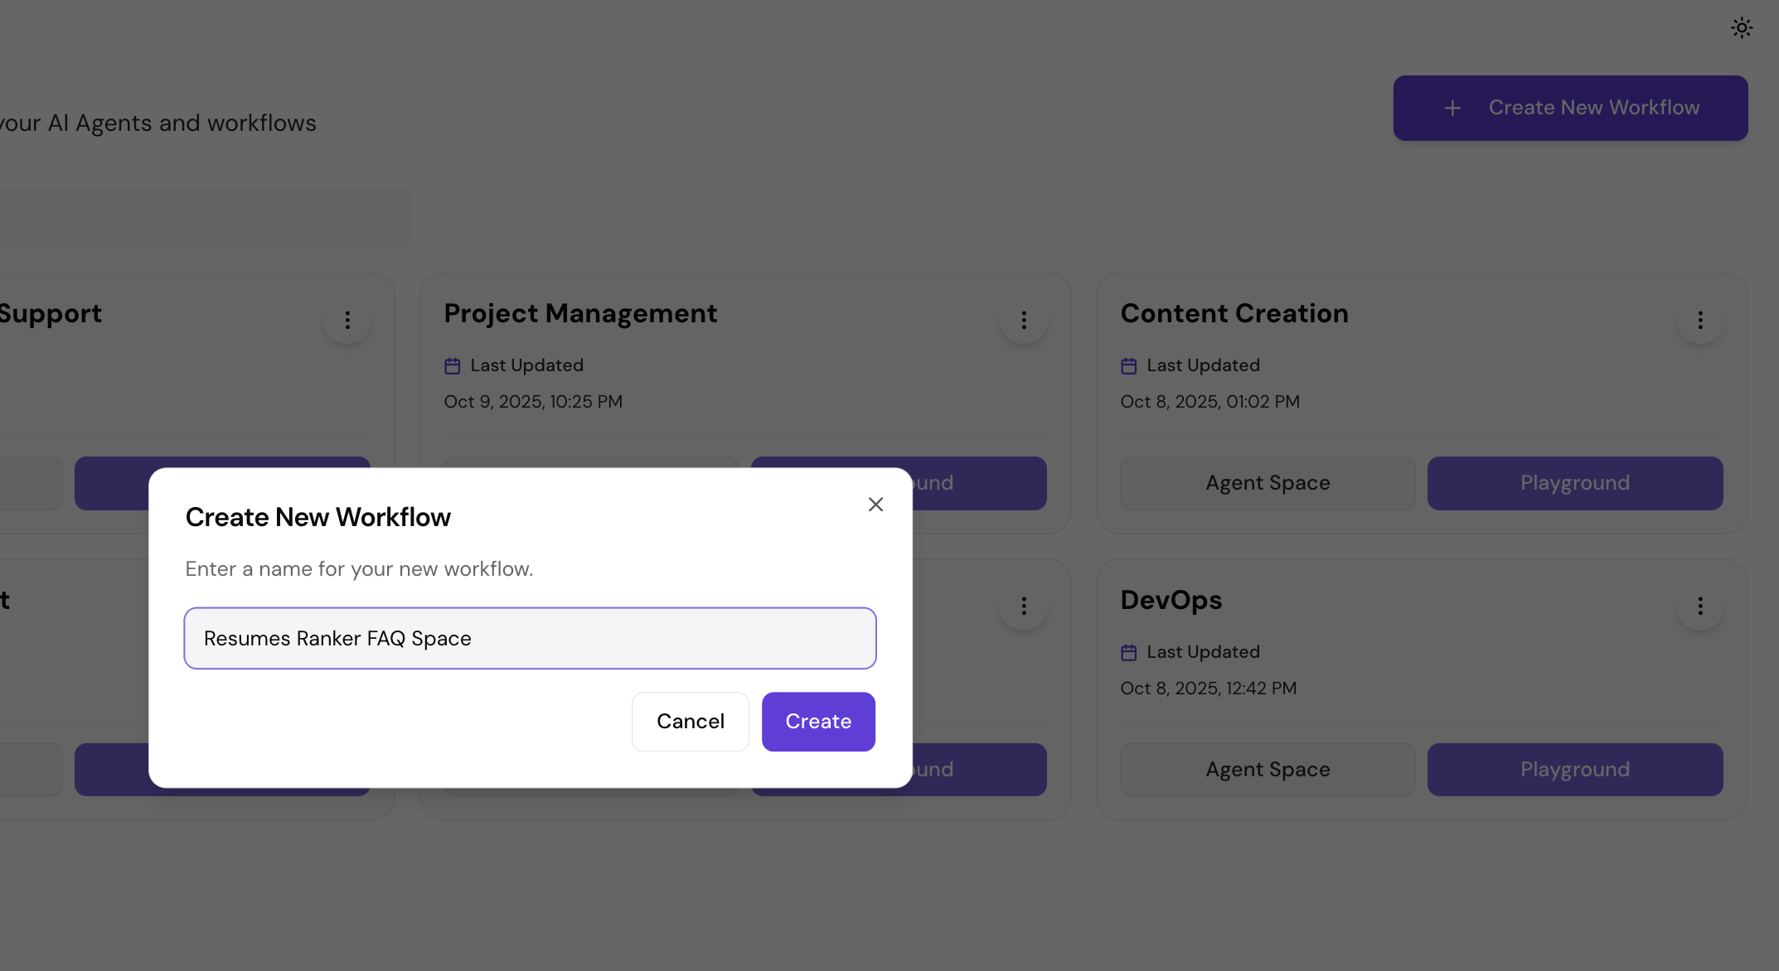Launch the DevOps Playground

point(1574,770)
